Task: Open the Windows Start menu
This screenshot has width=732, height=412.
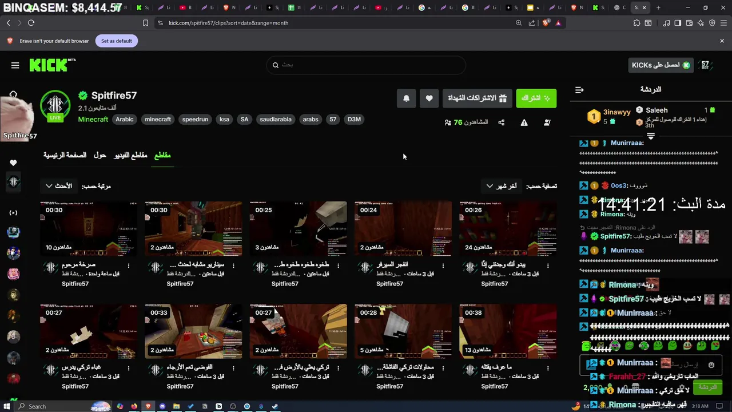Action: point(7,406)
